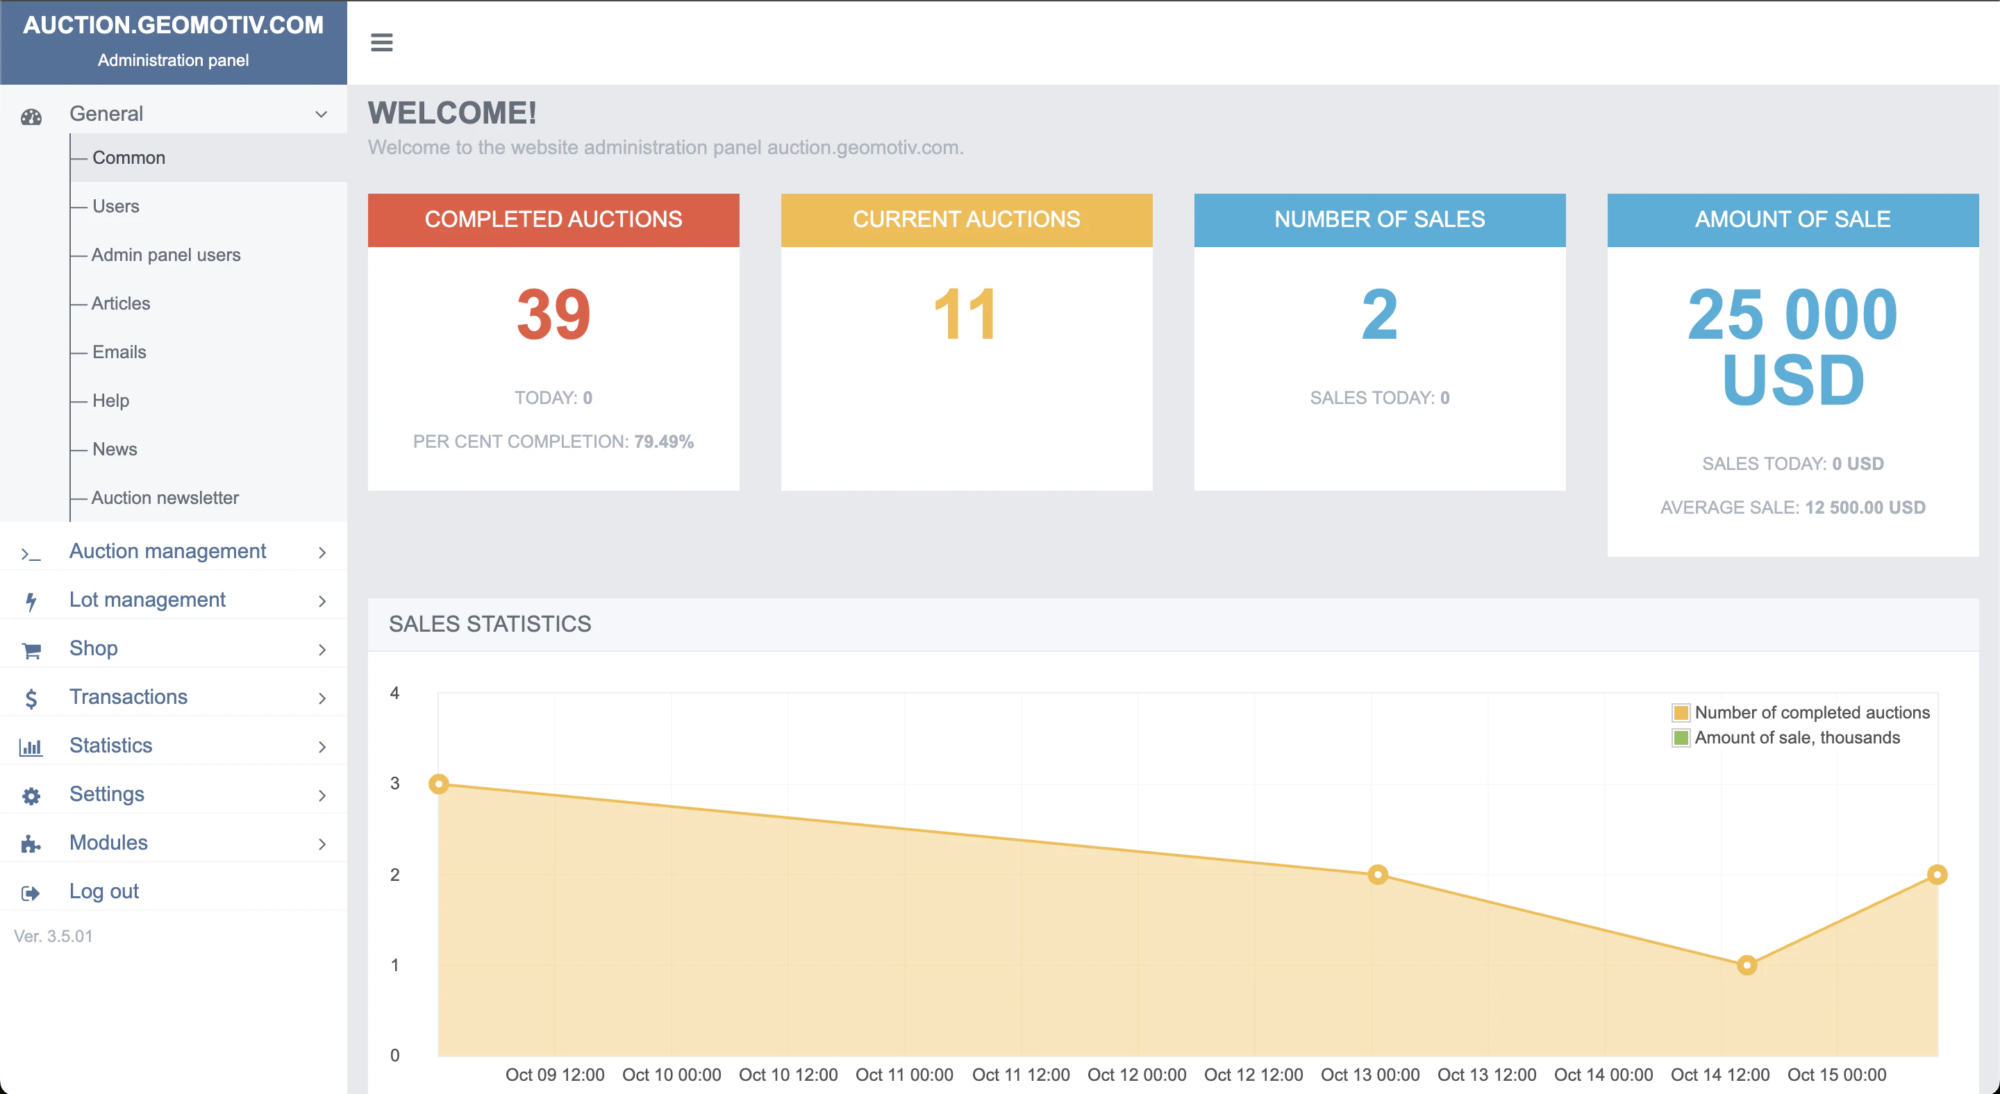Click the Settings gear icon
This screenshot has width=2000, height=1094.
(31, 796)
